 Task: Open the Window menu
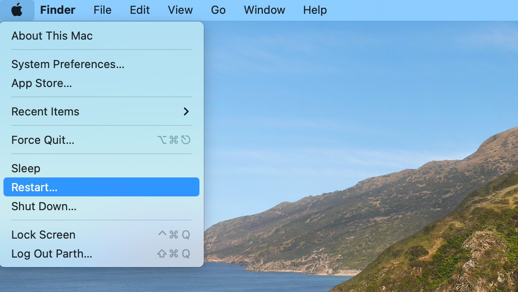pyautogui.click(x=264, y=10)
